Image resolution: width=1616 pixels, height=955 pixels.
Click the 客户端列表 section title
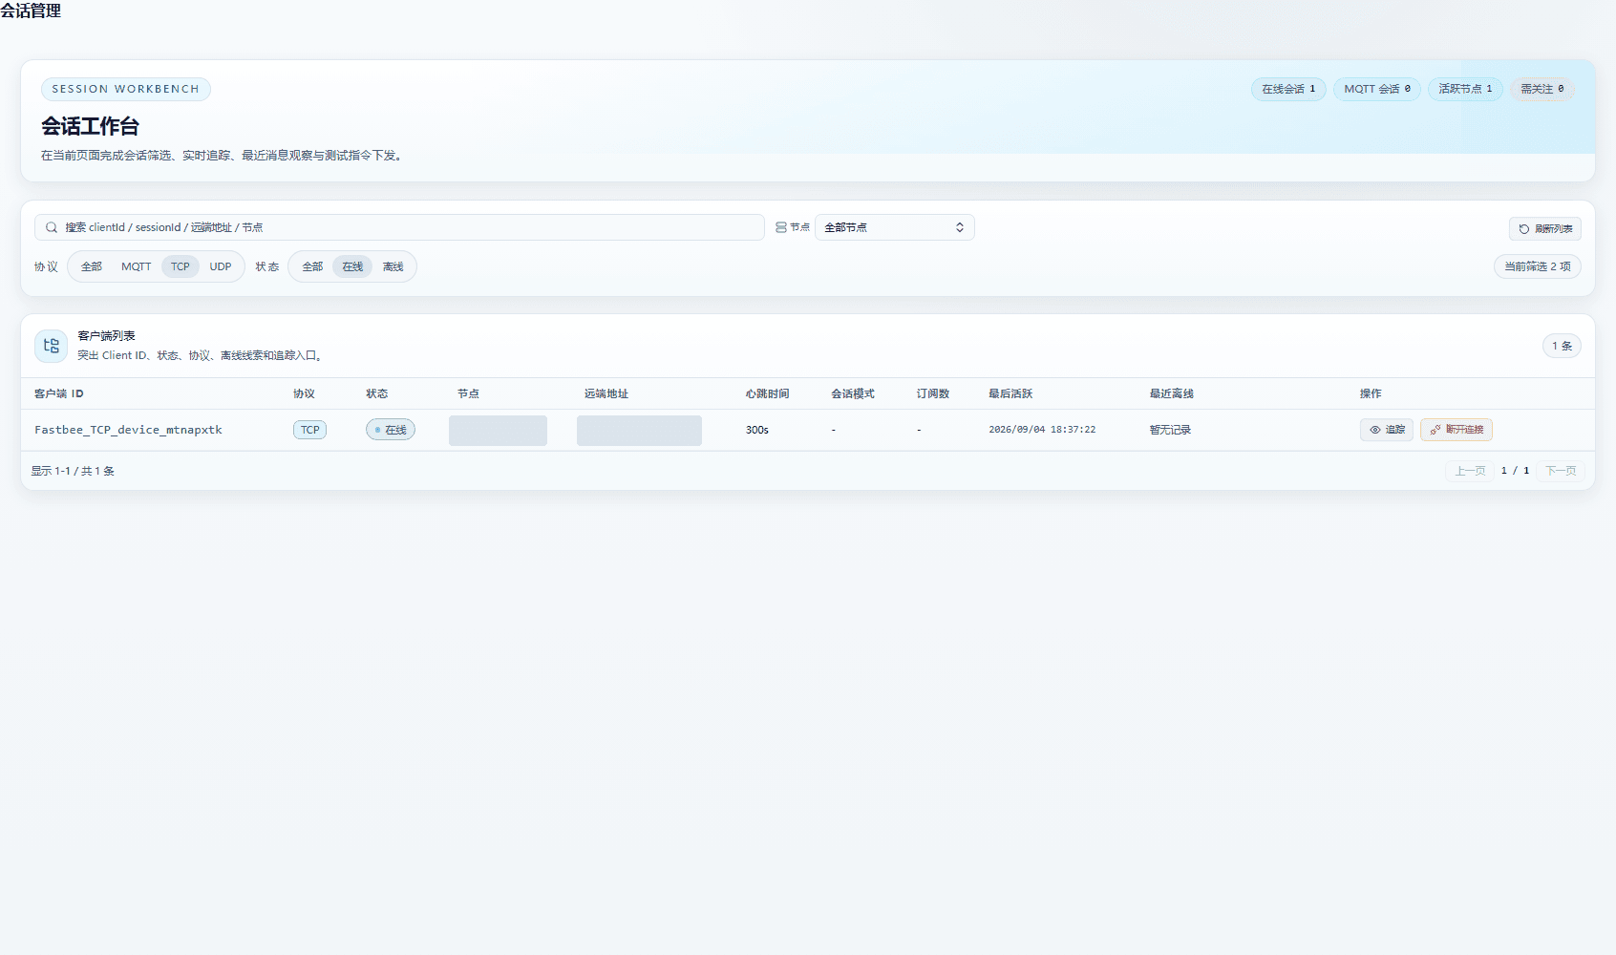pyautogui.click(x=106, y=336)
